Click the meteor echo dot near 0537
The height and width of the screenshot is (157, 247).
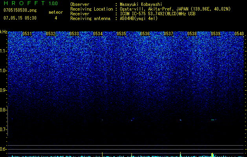pyautogui.click(x=181, y=120)
